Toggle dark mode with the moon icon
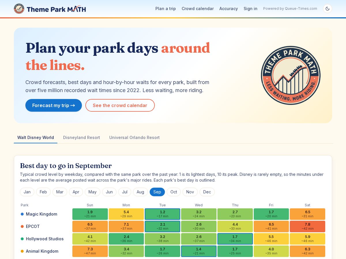The height and width of the screenshot is (259, 346). (x=328, y=9)
